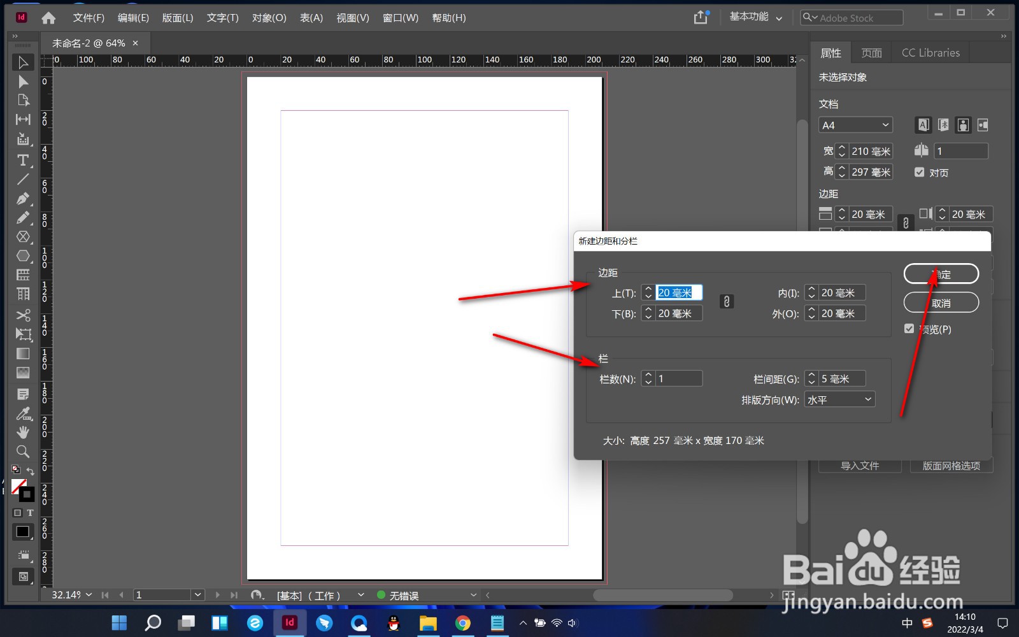1019x637 pixels.
Task: Select the Pen tool
Action: [23, 198]
